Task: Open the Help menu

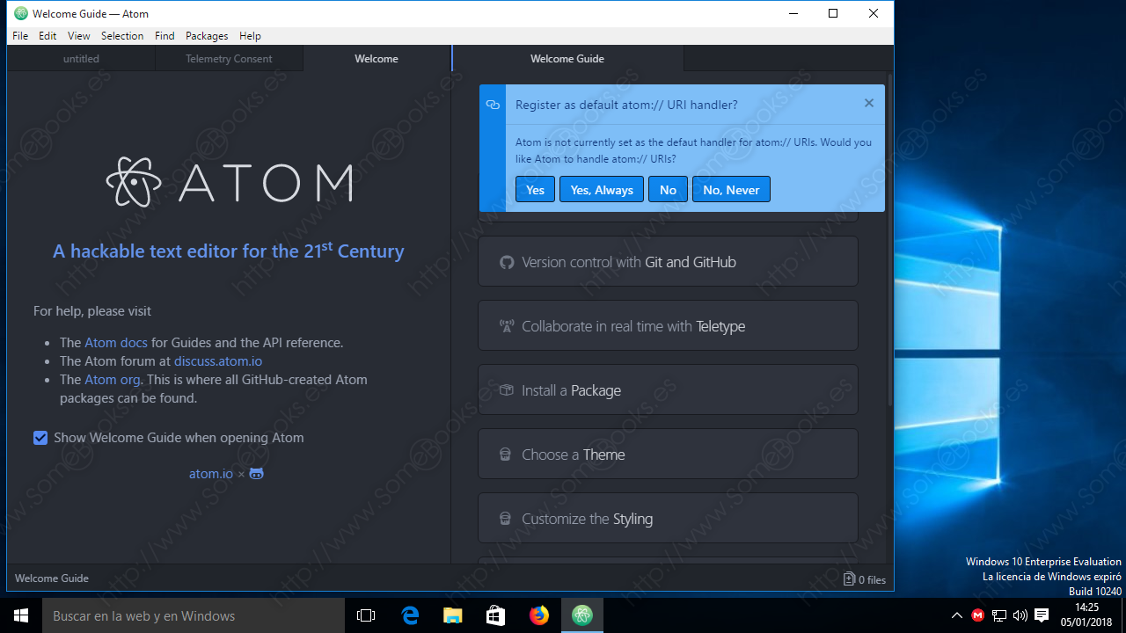Action: click(x=250, y=36)
